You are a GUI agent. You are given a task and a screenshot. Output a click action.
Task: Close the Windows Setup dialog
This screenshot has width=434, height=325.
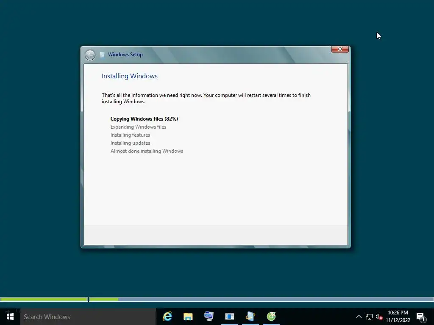[340, 49]
